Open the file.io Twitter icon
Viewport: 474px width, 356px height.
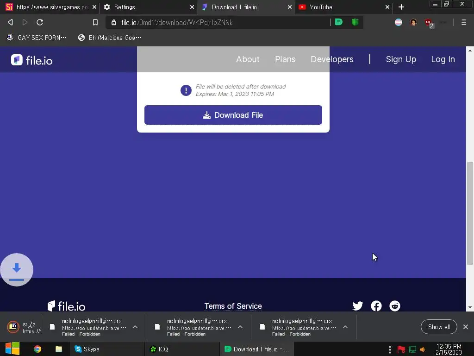[x=358, y=306]
